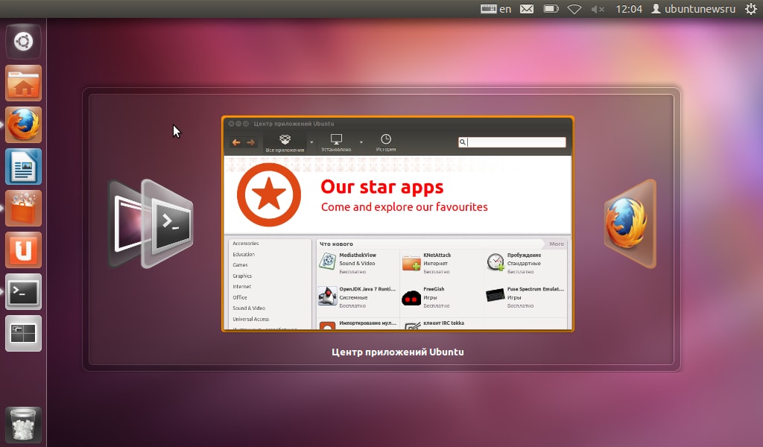
Task: Open the История view
Action: coord(386,143)
